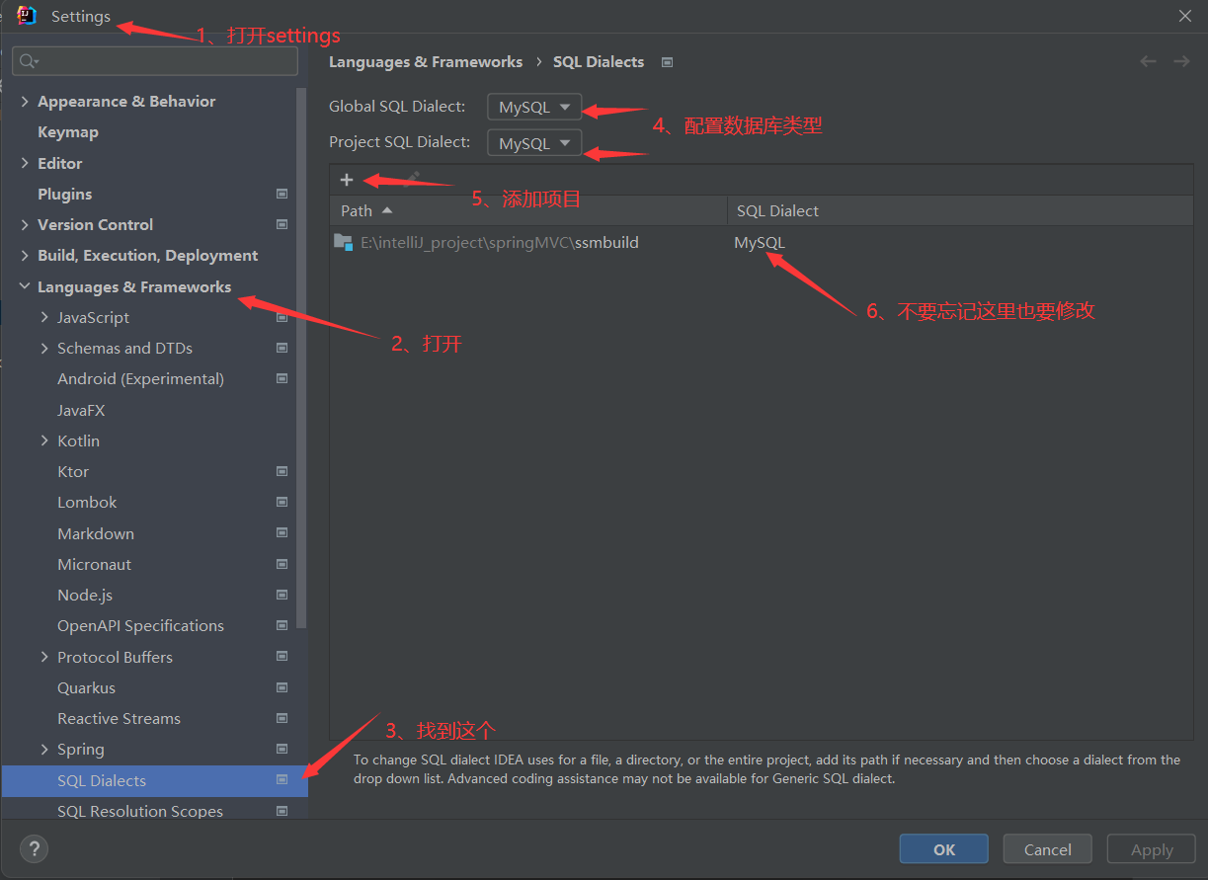
Task: Expand the Kotlin node
Action: 44,441
